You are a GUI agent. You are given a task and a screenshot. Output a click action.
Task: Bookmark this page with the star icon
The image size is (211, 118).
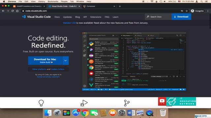pyautogui.click(x=187, y=11)
